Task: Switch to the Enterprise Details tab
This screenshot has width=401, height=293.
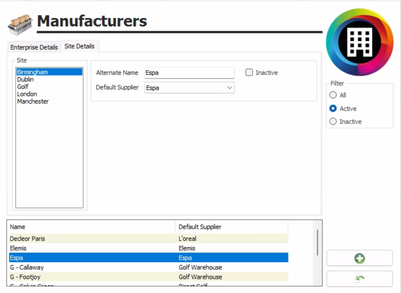Action: tap(34, 47)
